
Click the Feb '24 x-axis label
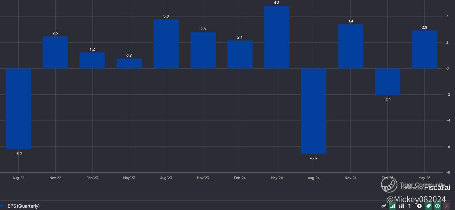[x=240, y=178]
